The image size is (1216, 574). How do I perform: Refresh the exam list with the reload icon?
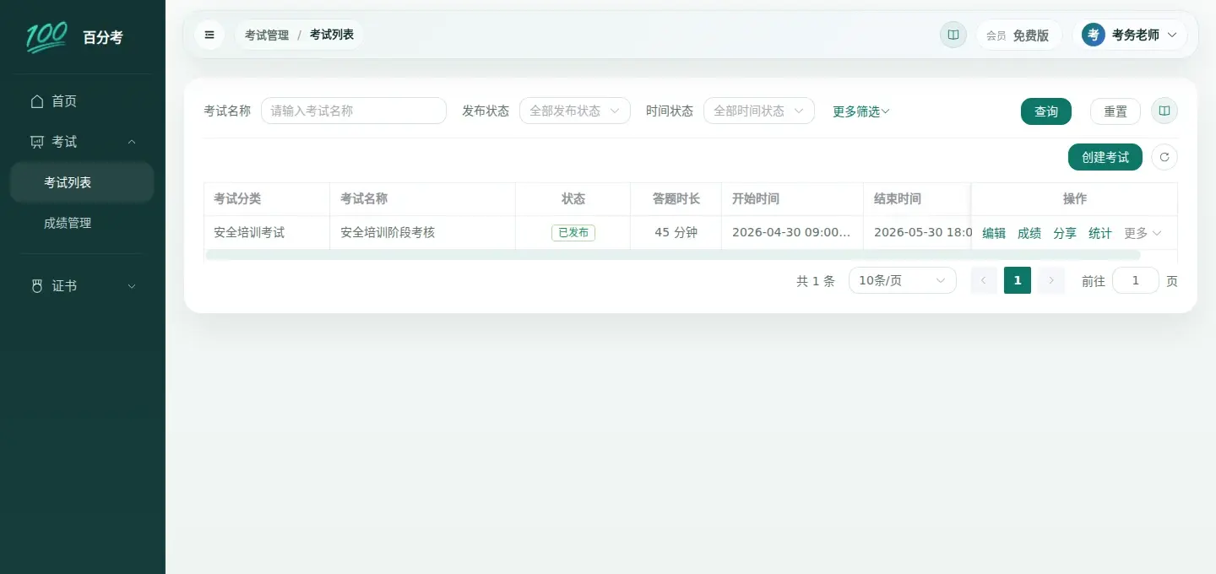click(1164, 157)
